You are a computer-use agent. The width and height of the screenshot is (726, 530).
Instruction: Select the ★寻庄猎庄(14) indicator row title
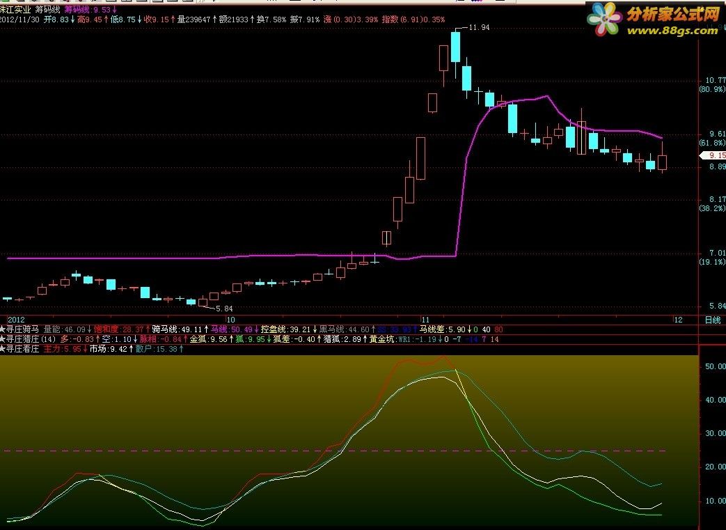pyautogui.click(x=28, y=339)
